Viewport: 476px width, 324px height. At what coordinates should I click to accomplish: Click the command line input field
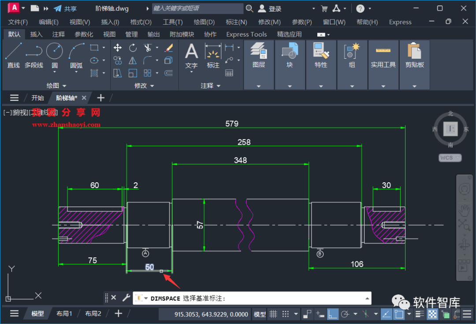(252, 298)
